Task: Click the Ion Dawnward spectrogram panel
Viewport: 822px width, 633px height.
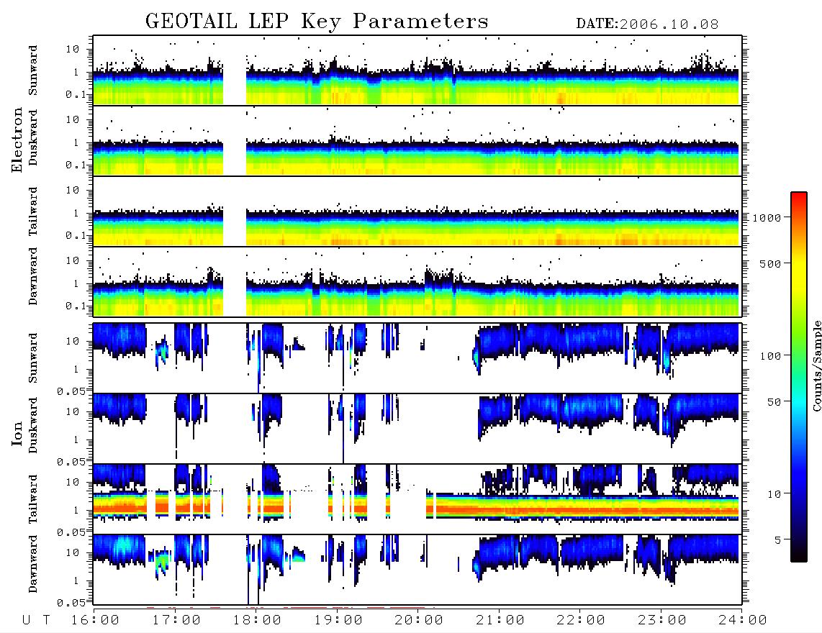Action: pyautogui.click(x=417, y=570)
